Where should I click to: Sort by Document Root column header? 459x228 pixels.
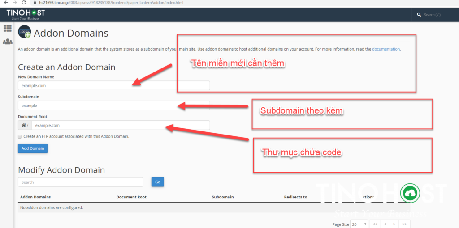click(x=131, y=197)
